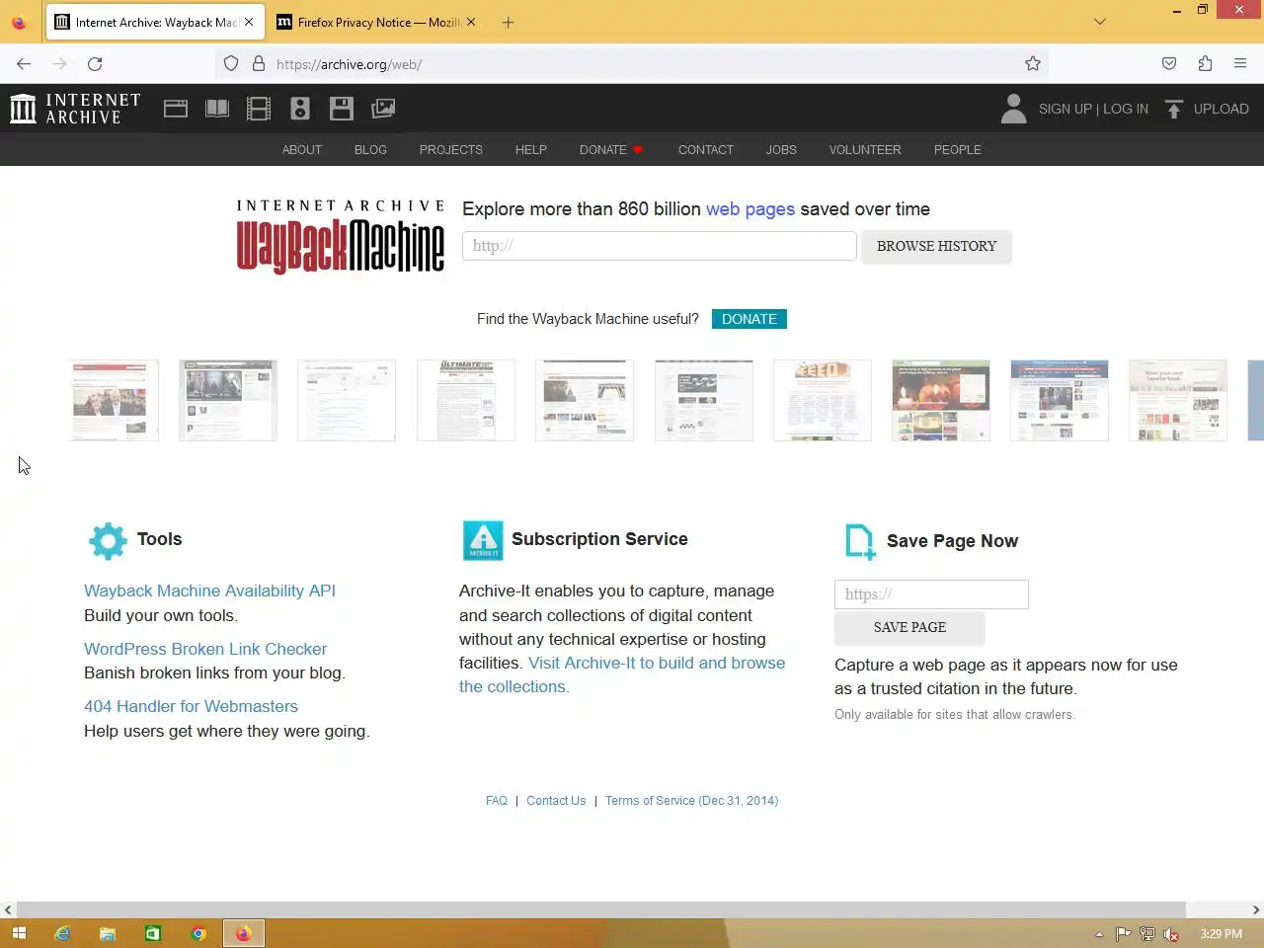Click the SIGN UP link
The width and height of the screenshot is (1264, 948).
click(x=1066, y=109)
